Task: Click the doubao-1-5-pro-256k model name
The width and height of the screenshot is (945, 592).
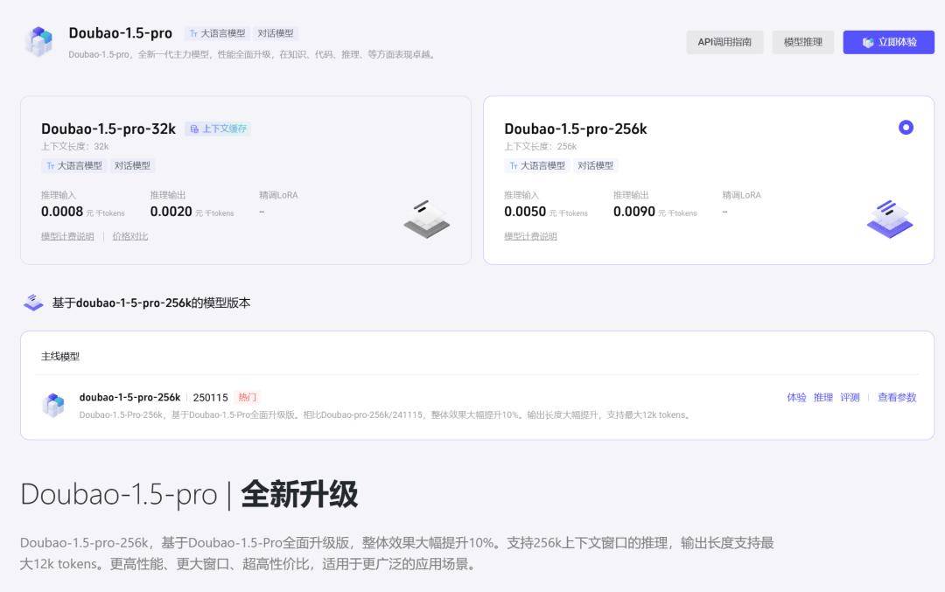Action: 129,398
